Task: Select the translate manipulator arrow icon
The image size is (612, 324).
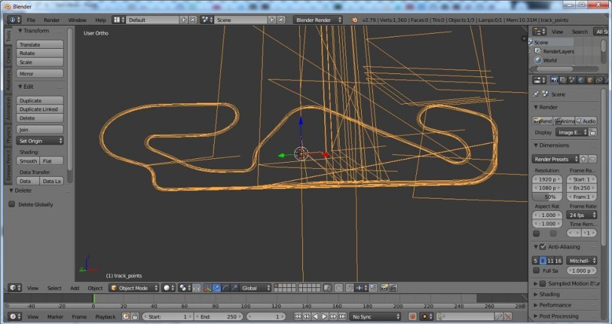Action: click(x=216, y=288)
